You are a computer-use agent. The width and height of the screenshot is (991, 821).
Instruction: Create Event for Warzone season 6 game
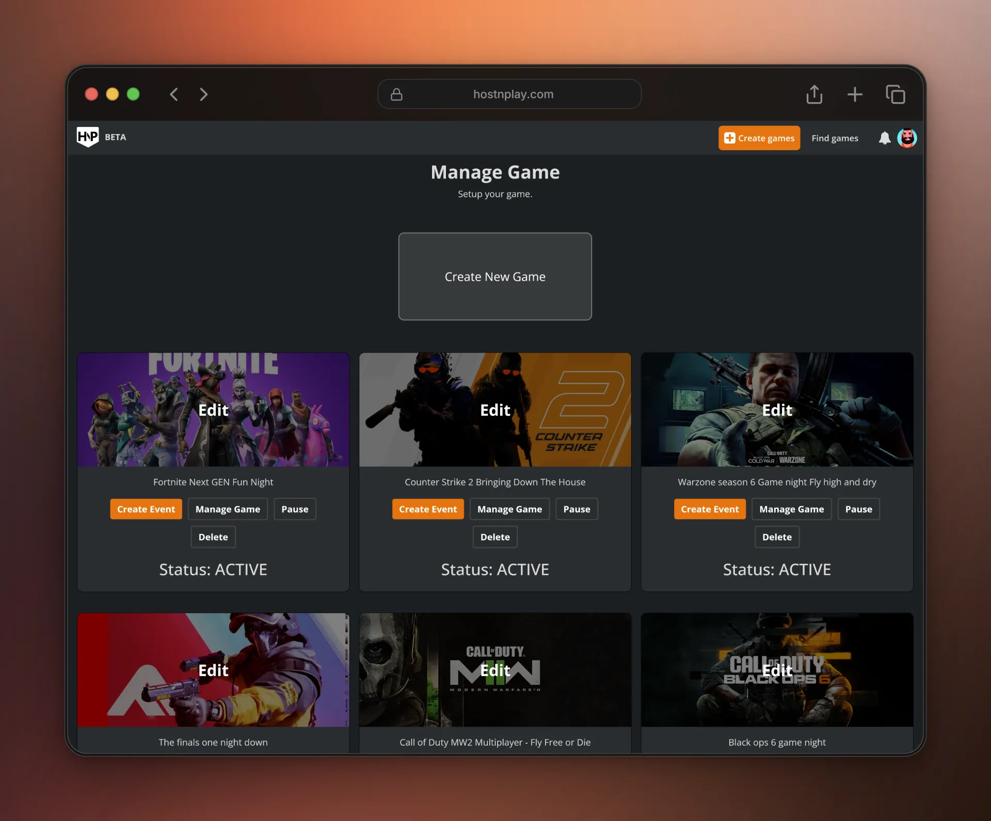tap(710, 509)
